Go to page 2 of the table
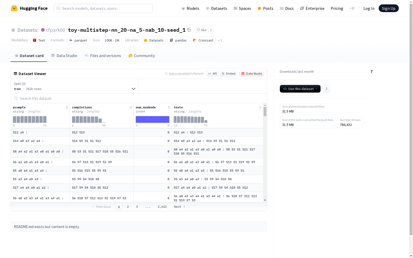Image resolution: width=413 pixels, height=258 pixels. pyautogui.click(x=128, y=207)
